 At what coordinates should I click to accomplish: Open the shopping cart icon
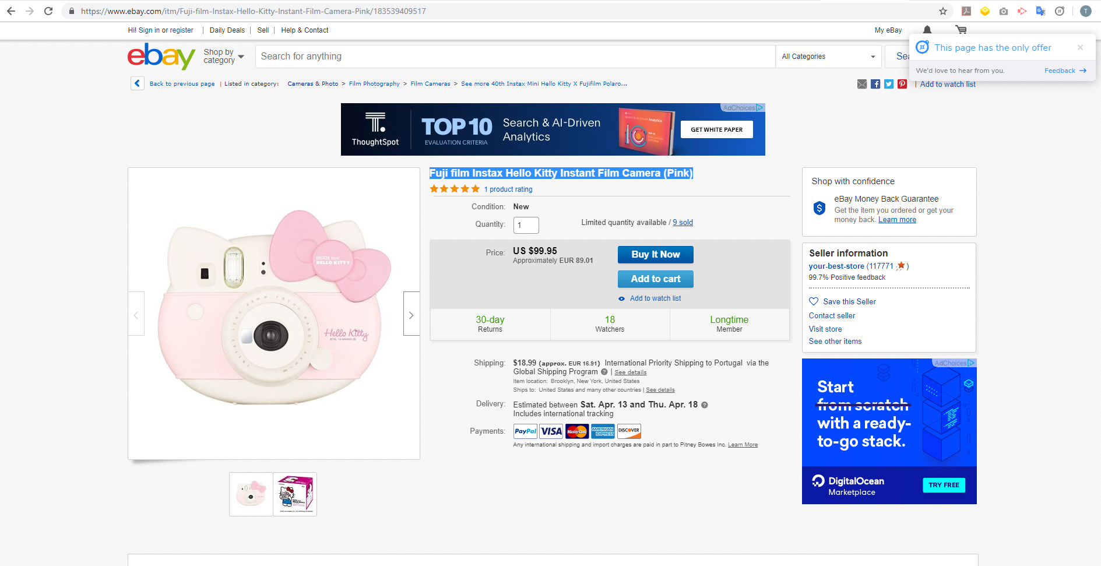[961, 30]
